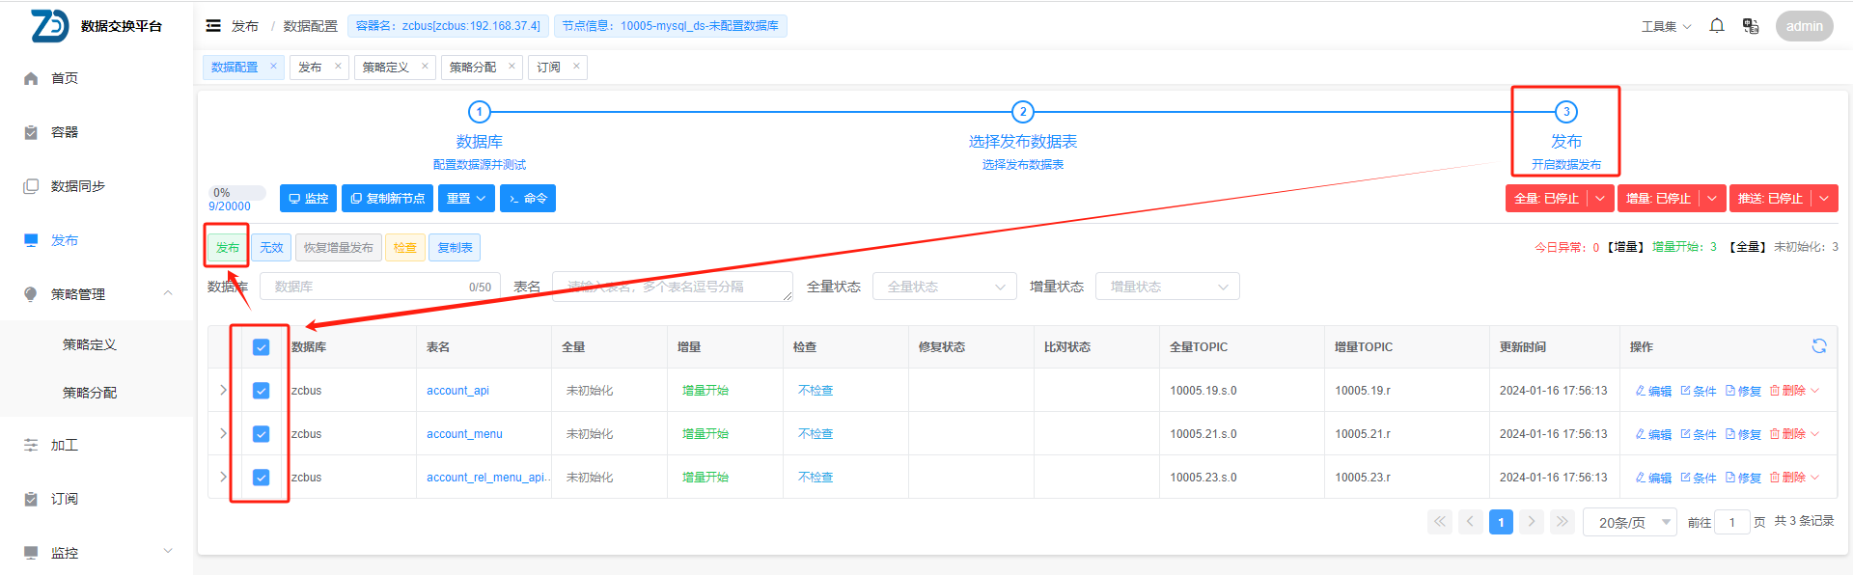The width and height of the screenshot is (1853, 575).
Task: Close the 策略定义 tab
Action: tap(425, 67)
